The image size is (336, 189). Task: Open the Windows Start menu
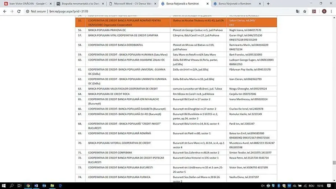[4, 186]
